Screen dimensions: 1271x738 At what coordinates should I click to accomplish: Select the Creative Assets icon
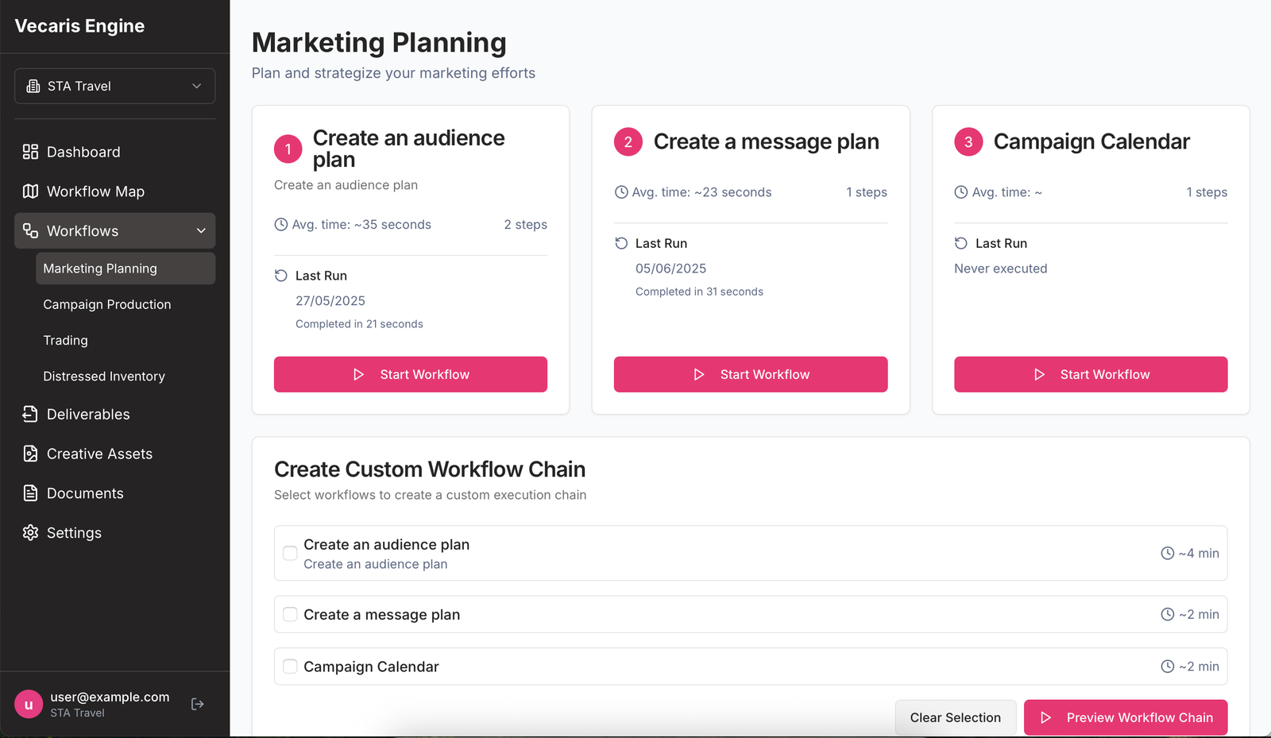pos(29,453)
